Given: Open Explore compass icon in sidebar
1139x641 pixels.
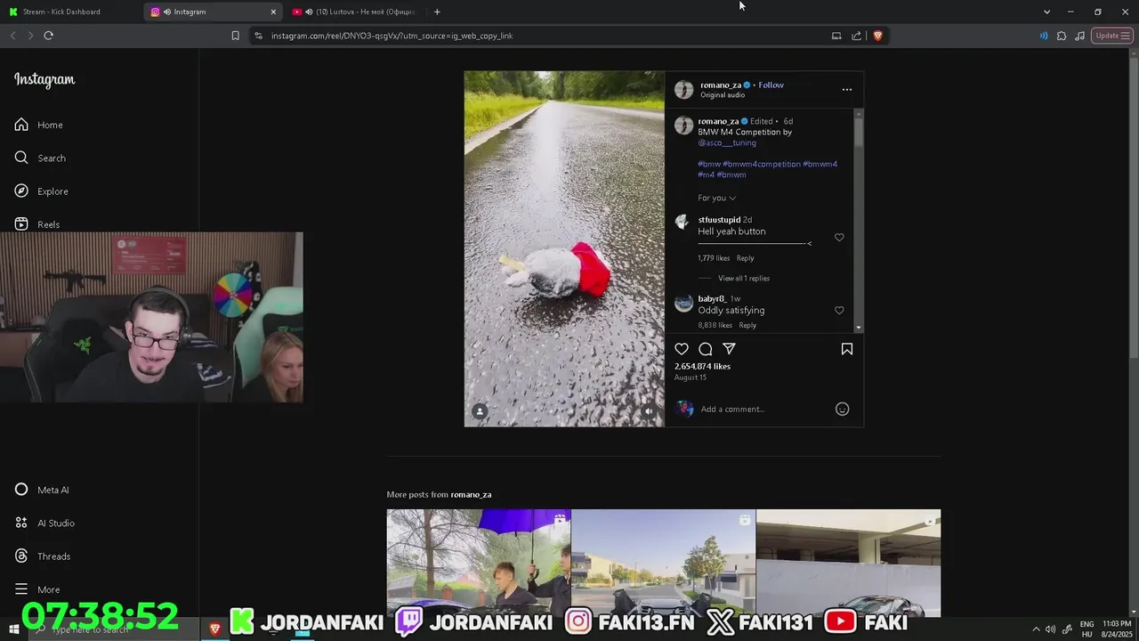Looking at the screenshot, I should tap(21, 191).
